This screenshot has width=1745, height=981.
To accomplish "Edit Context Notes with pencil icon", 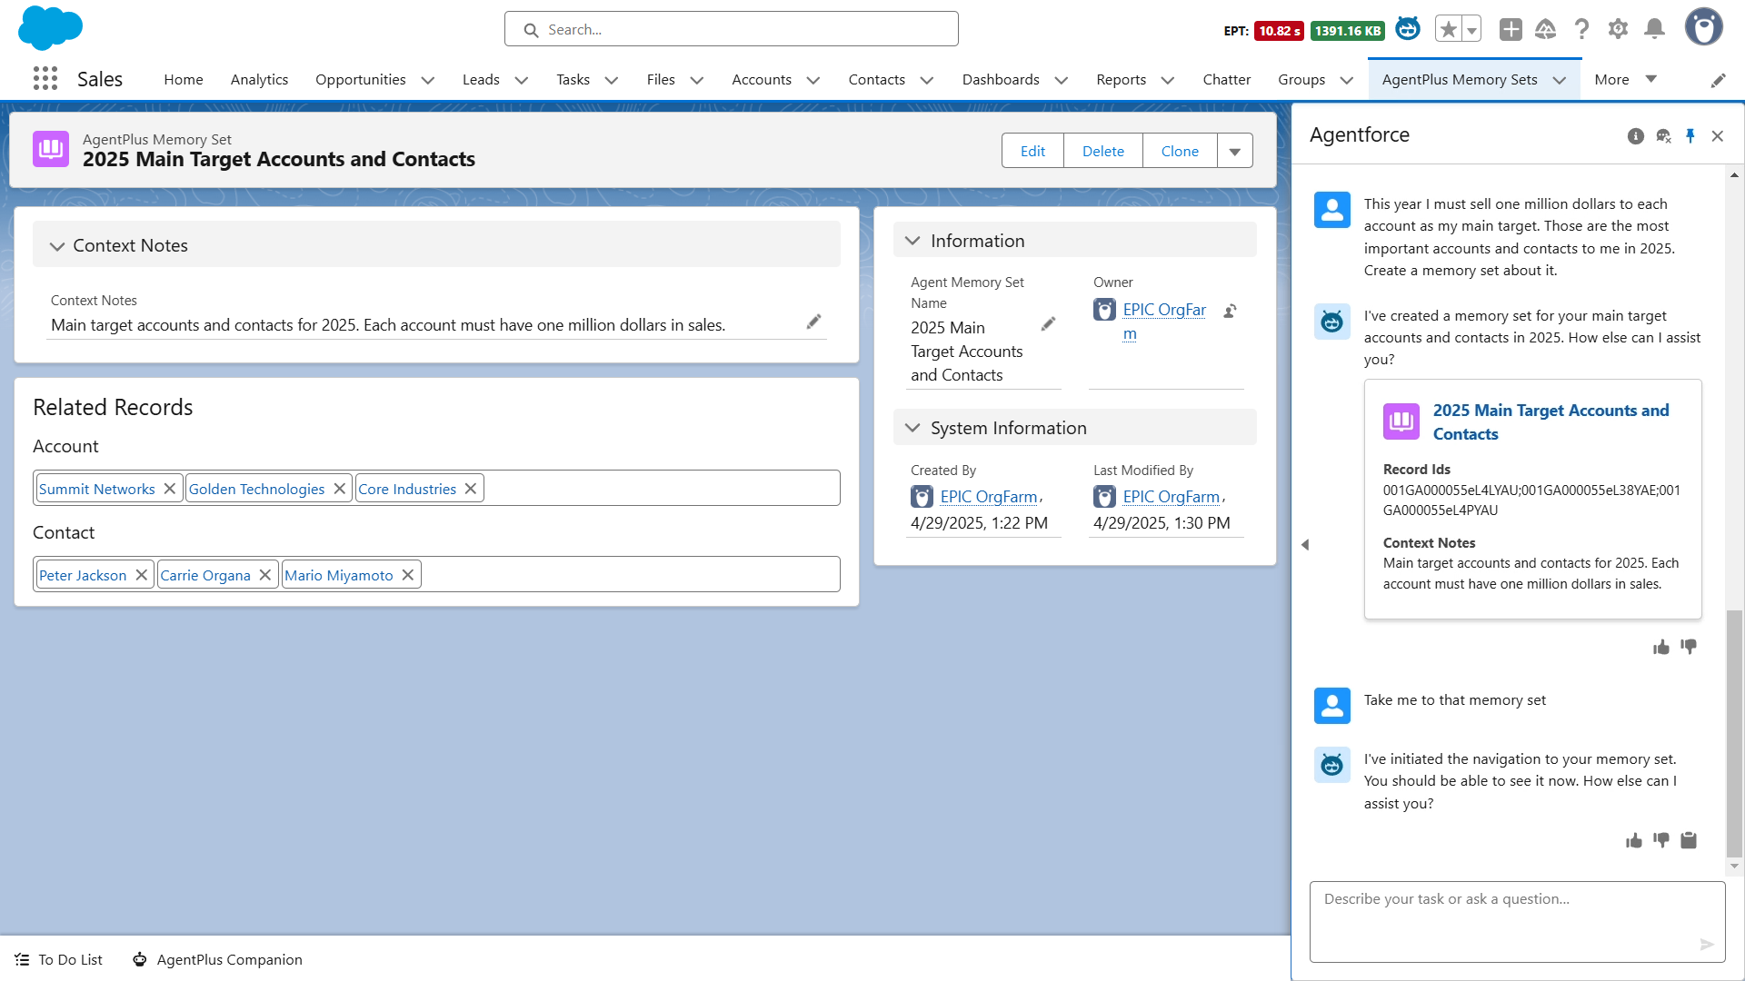I will (813, 322).
